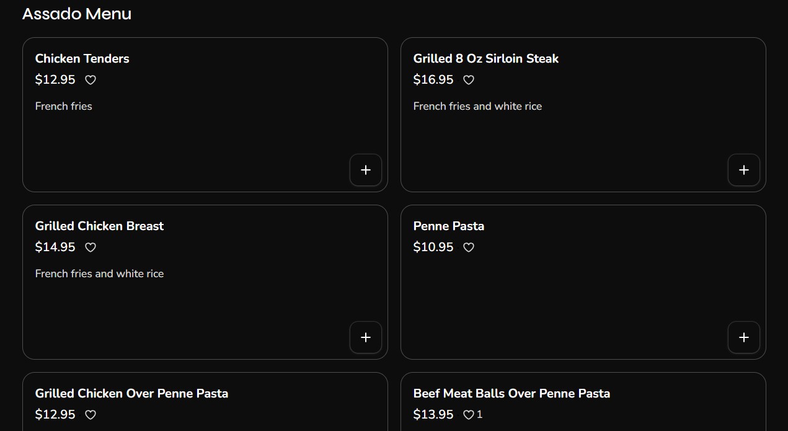This screenshot has width=788, height=431.
Task: Open Grilled Chicken Over Penne Pasta title
Action: tap(131, 394)
